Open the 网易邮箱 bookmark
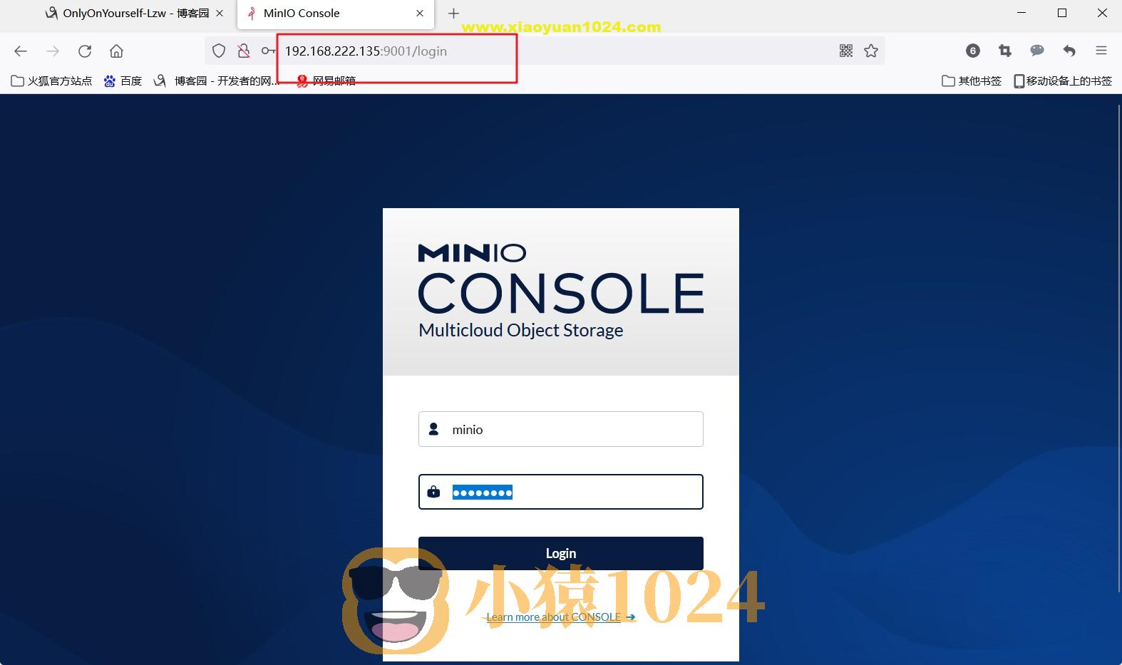The height and width of the screenshot is (665, 1122). click(x=326, y=81)
